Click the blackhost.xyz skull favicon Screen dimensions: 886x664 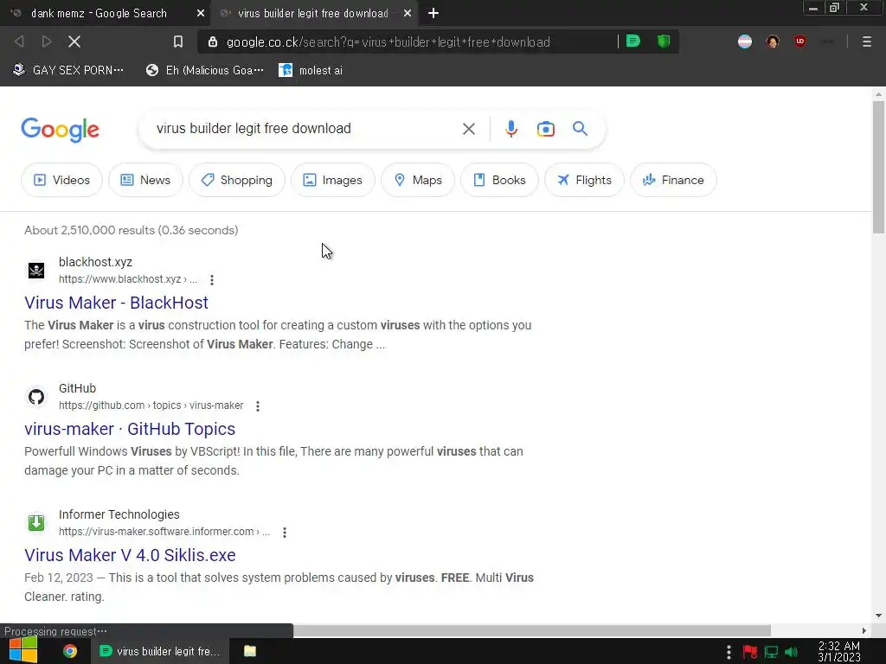pos(36,270)
